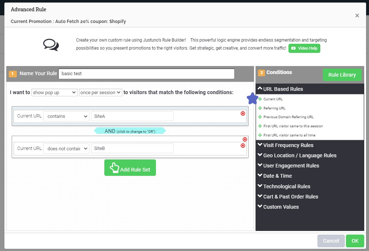Click the move icon beside Referring URL

(x=260, y=108)
